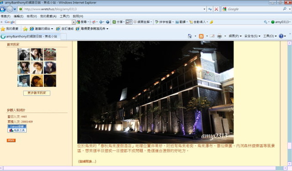
Task: Open the 檔案(F) menu
Action: (5, 16)
